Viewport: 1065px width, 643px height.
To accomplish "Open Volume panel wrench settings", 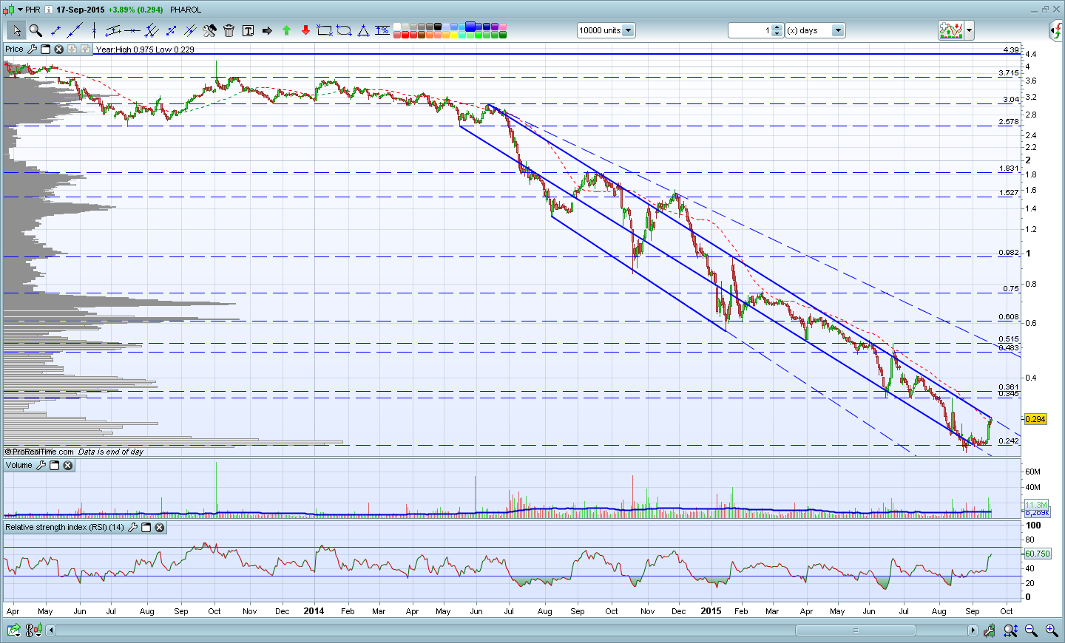I will (x=41, y=466).
